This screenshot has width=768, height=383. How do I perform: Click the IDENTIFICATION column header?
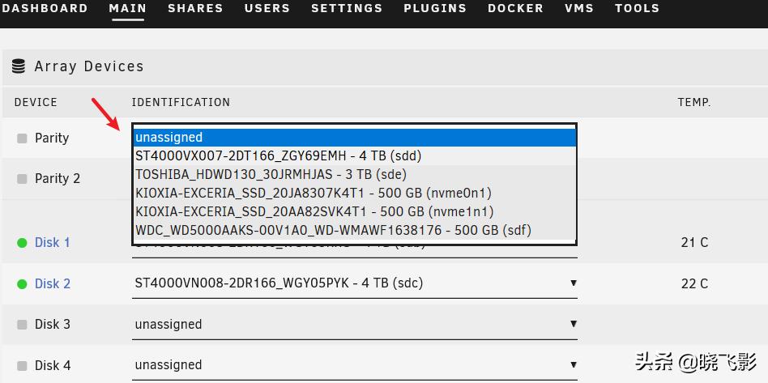pyautogui.click(x=181, y=102)
